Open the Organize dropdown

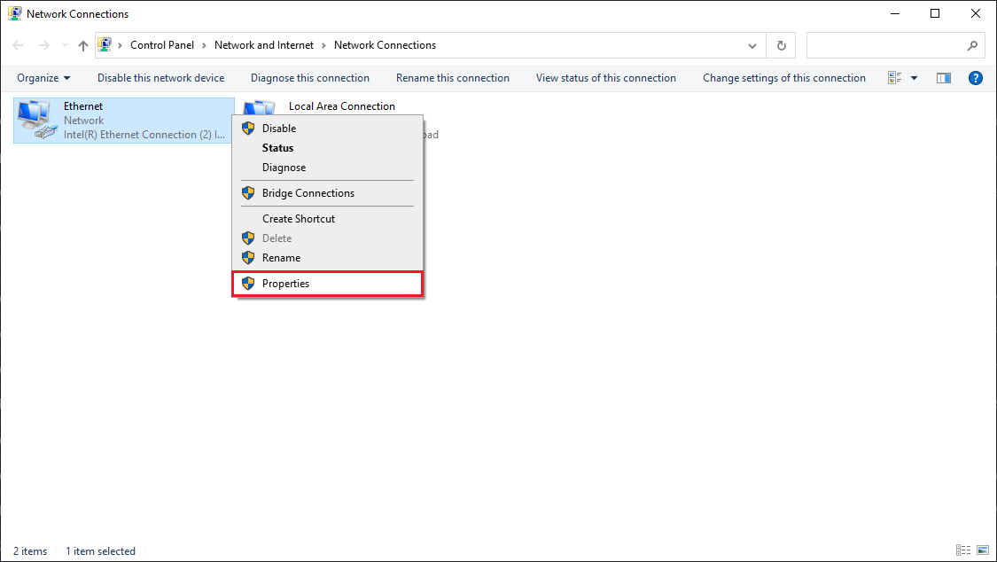point(43,77)
